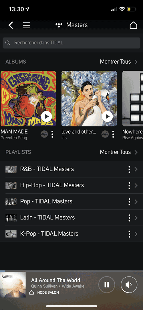143x310 pixels.
Task: Open the now-playing album art
Action: point(13,285)
